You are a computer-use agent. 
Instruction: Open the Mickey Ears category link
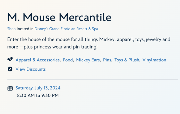tap(88, 60)
